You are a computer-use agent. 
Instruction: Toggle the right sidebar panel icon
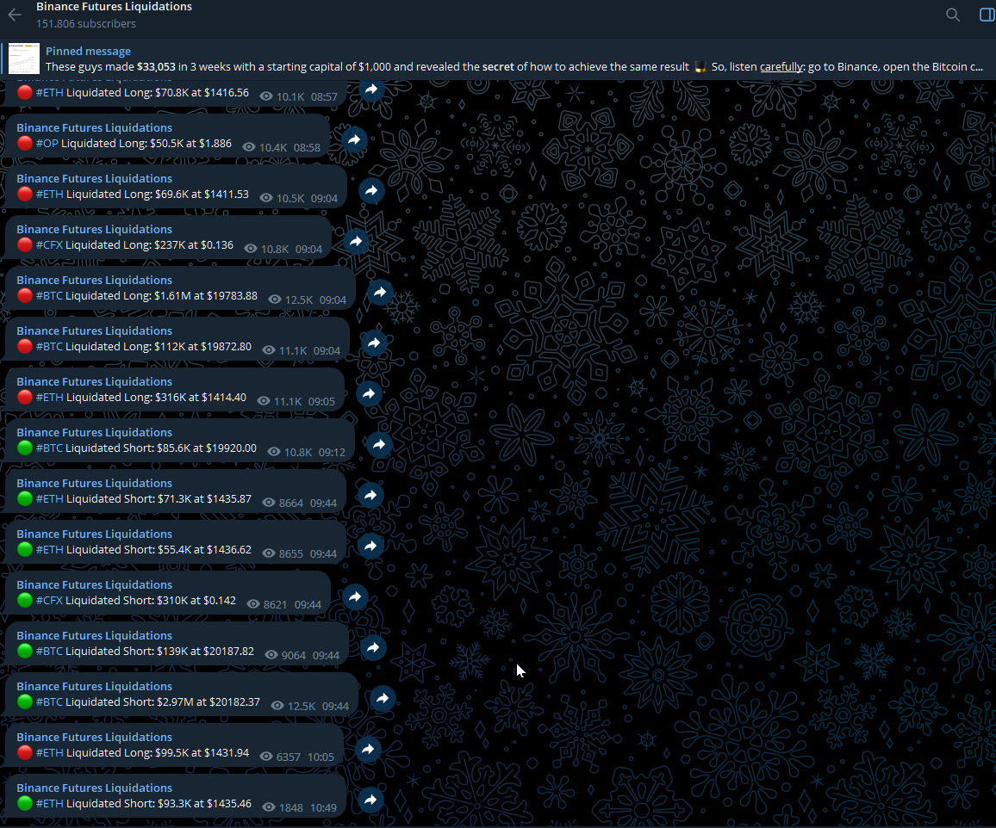[987, 15]
